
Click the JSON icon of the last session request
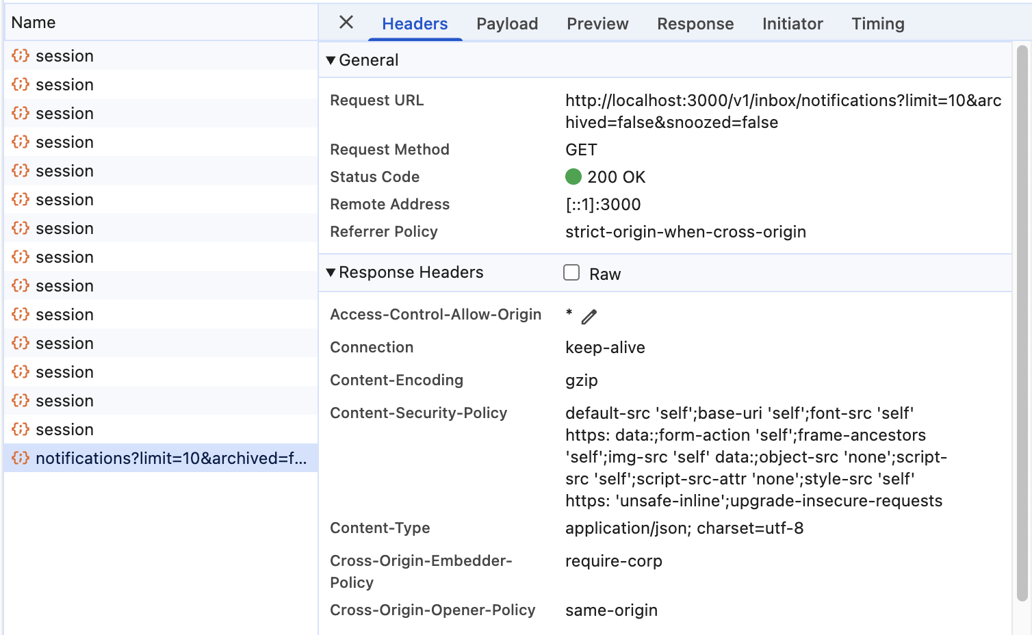(21, 430)
